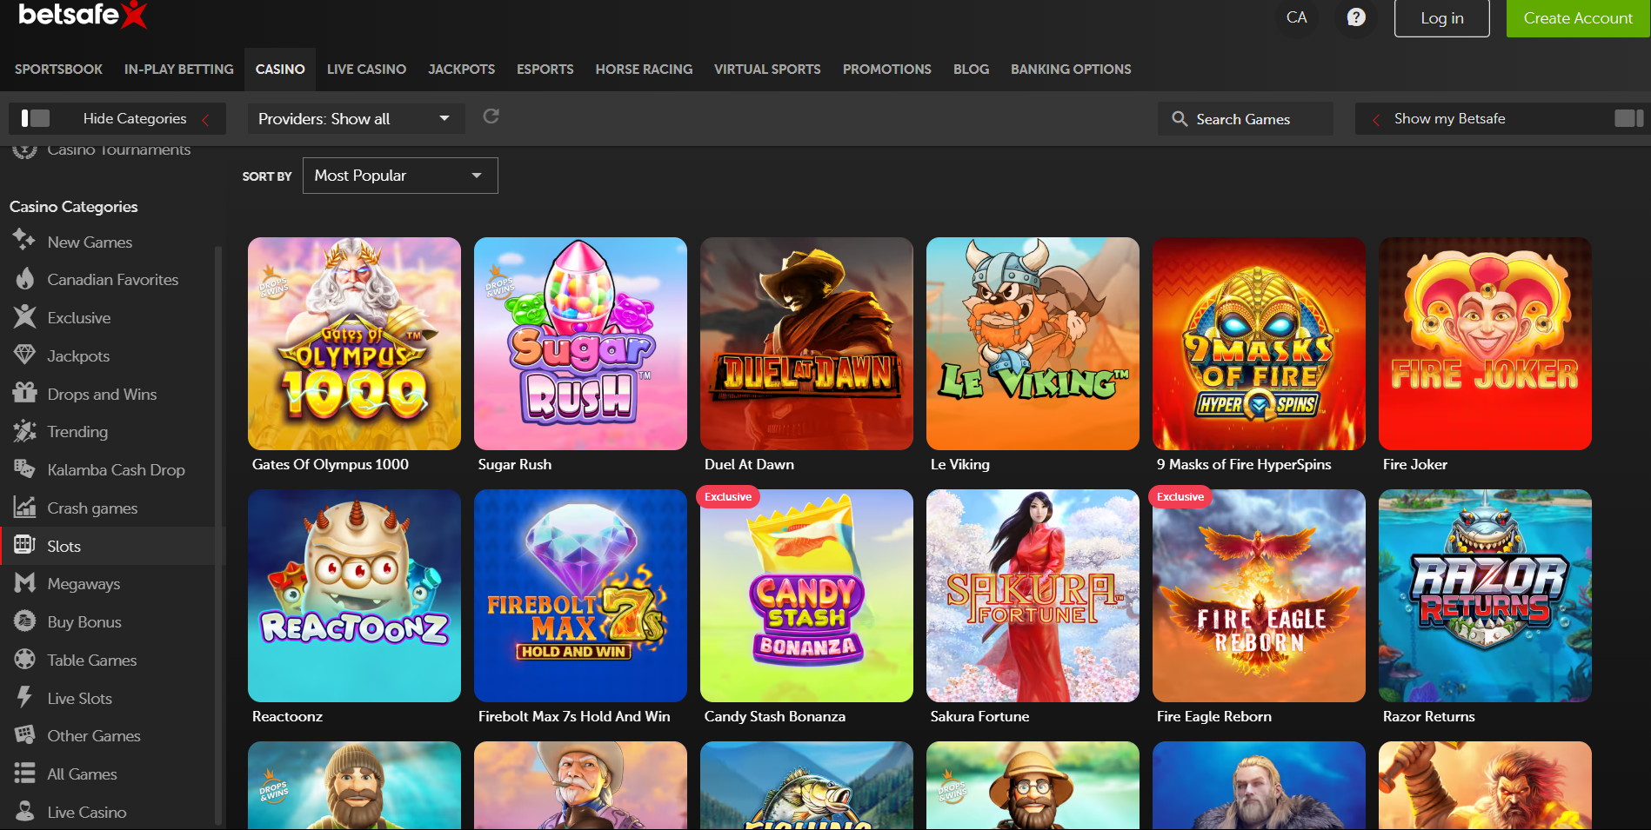This screenshot has height=830, width=1651.
Task: Click the search magnifier icon
Action: click(x=1180, y=119)
